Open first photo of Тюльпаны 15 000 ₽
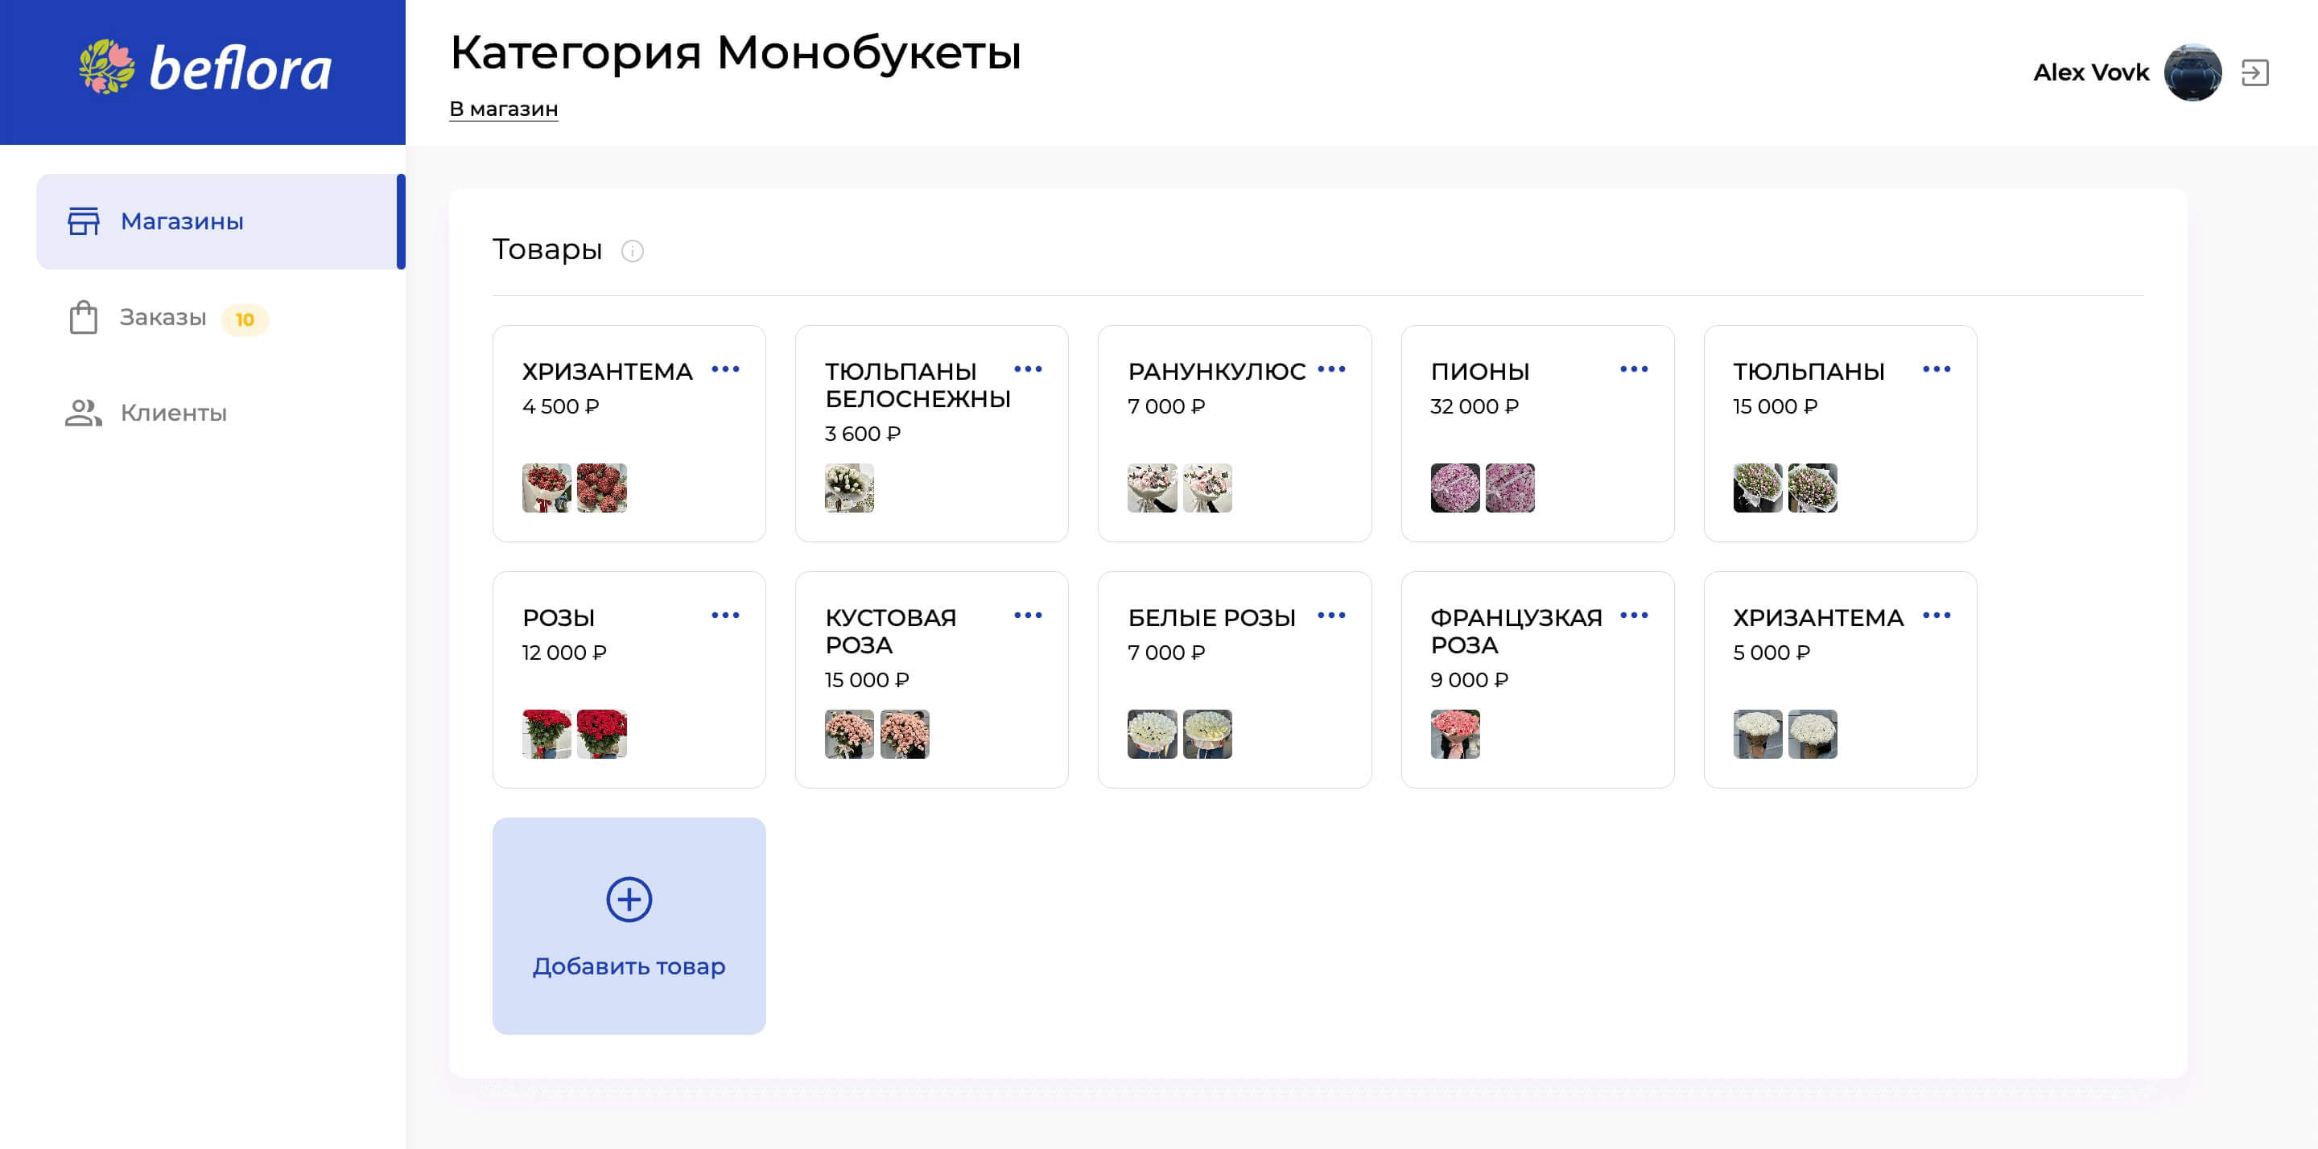 coord(1757,488)
